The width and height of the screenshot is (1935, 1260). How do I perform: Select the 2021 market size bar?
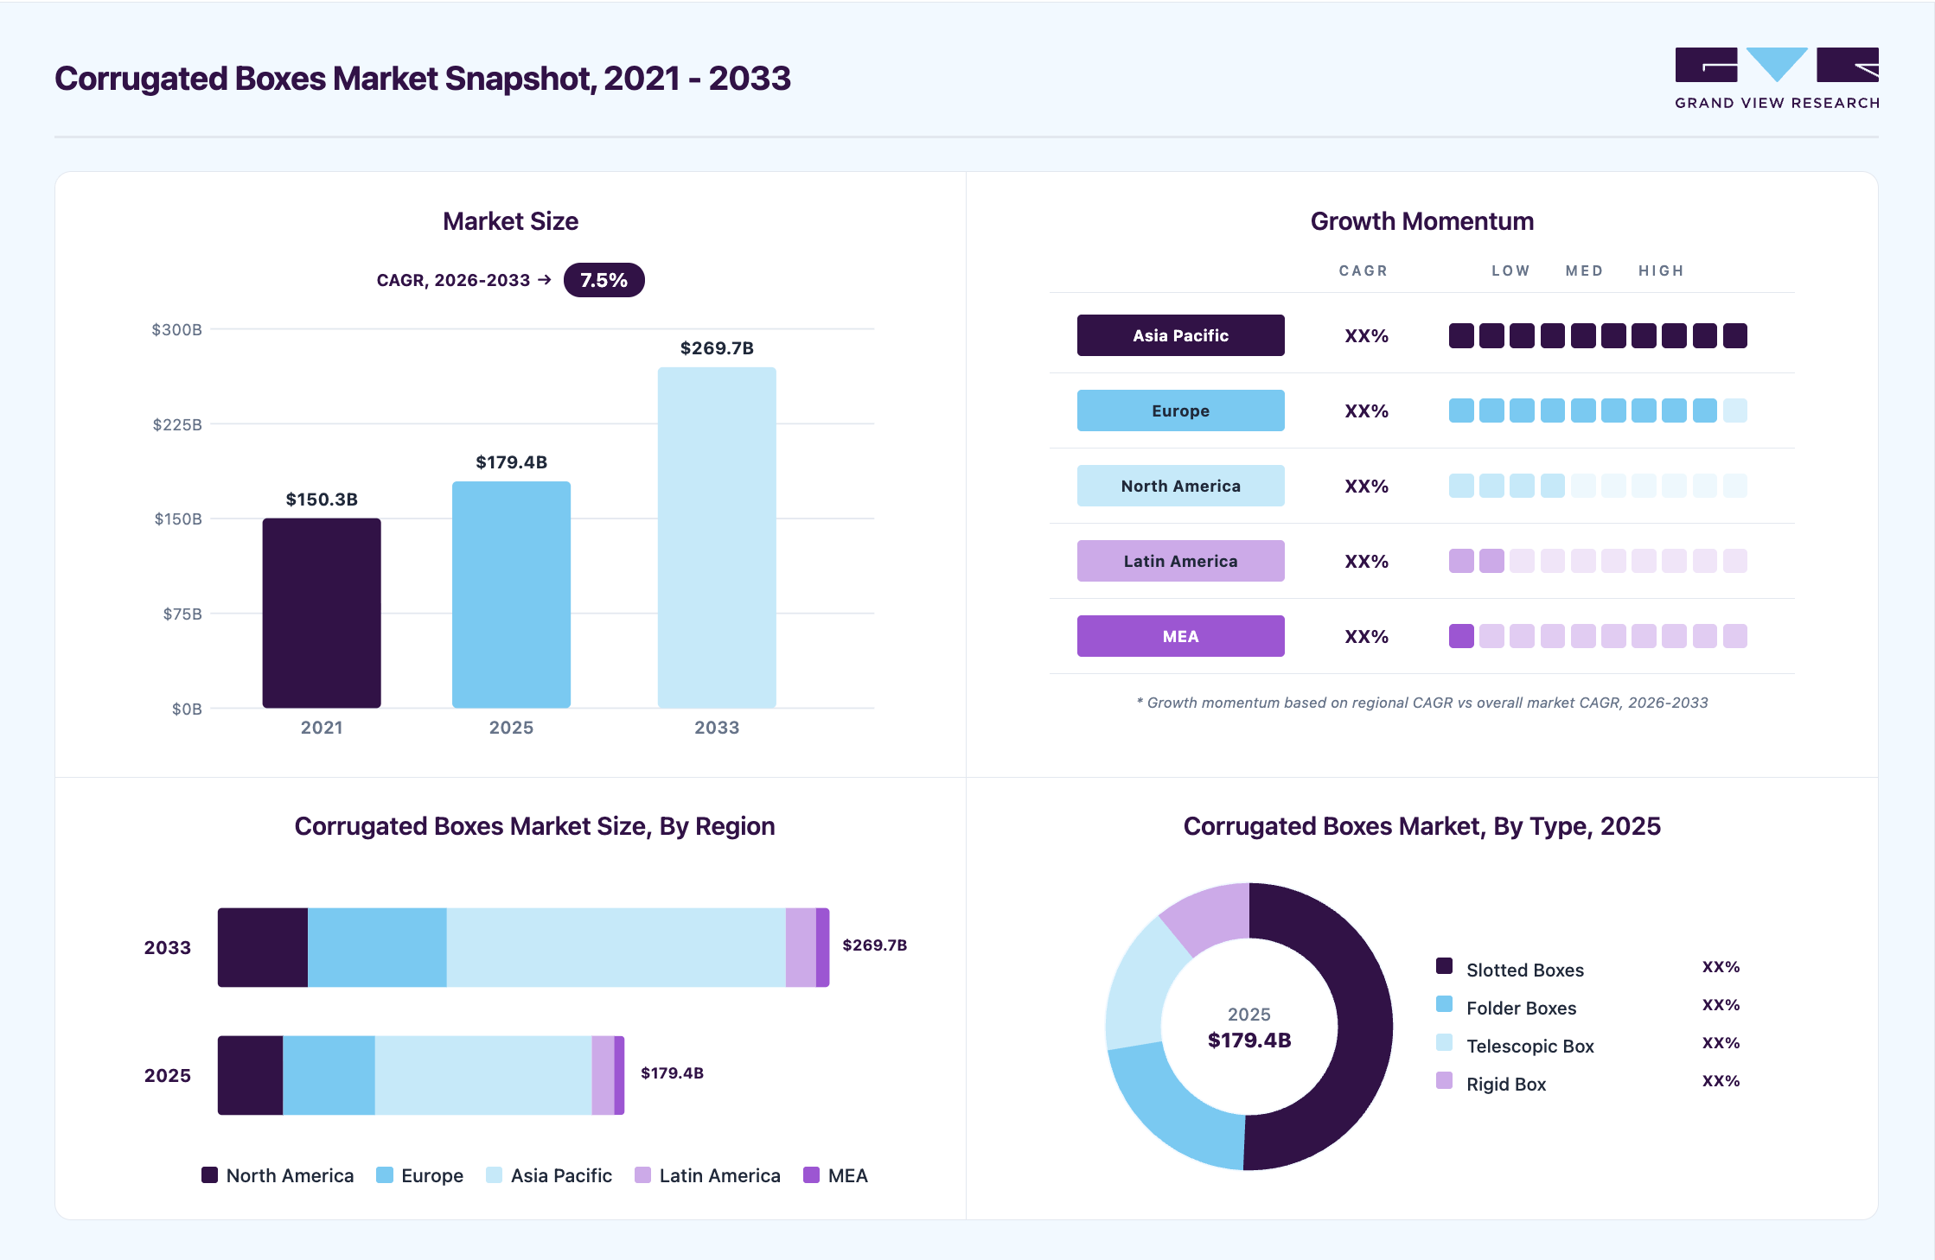coord(322,613)
